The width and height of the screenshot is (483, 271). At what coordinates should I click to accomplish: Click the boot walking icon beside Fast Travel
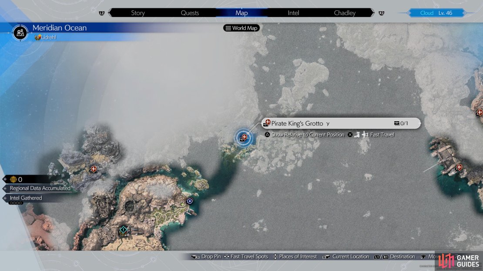coord(357,135)
